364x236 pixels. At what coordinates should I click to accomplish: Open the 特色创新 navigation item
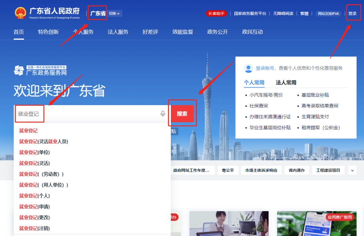click(x=48, y=32)
